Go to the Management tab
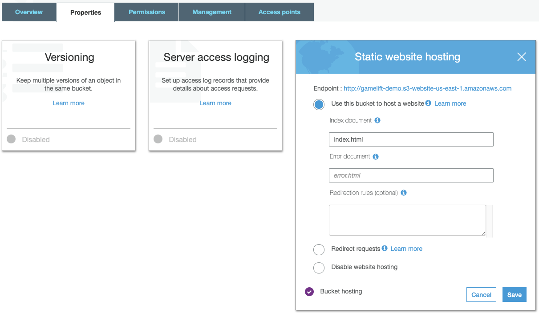Screen dimensions: 539x313 click(x=212, y=12)
